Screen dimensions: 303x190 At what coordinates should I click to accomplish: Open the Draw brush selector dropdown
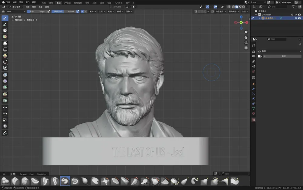(14, 12)
